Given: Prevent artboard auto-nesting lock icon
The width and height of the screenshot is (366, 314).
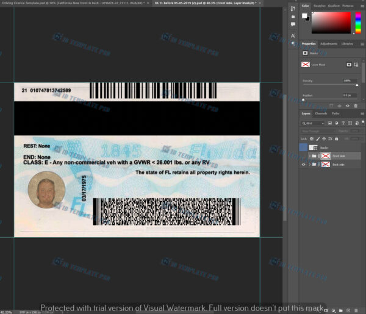Looking at the screenshot, I should pos(330,139).
